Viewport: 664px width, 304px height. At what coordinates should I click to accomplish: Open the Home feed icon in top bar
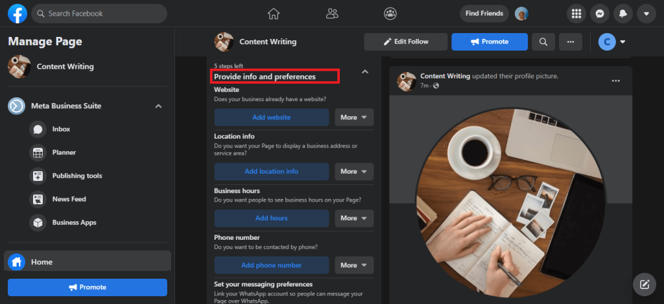pos(274,14)
